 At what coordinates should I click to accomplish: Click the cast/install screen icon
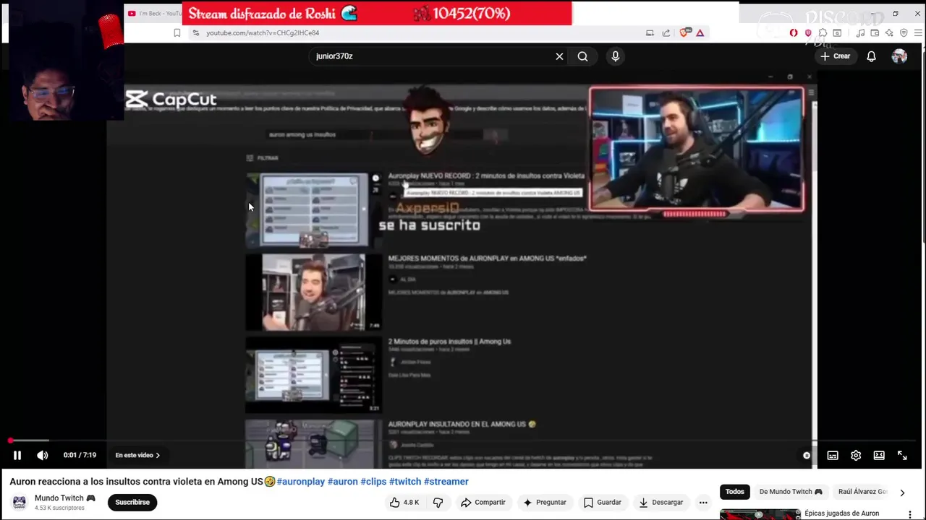pos(650,32)
